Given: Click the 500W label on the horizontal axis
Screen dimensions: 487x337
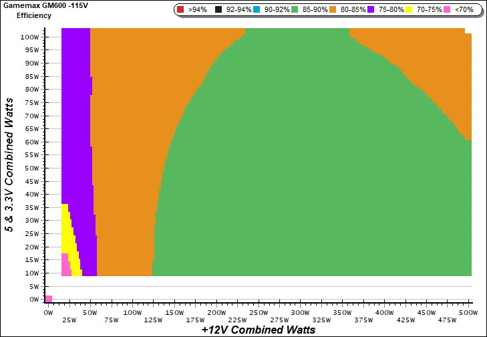Looking at the screenshot, I should [469, 313].
